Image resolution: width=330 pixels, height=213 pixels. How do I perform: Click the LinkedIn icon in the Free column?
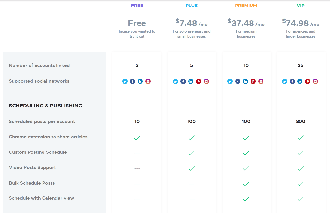140,81
